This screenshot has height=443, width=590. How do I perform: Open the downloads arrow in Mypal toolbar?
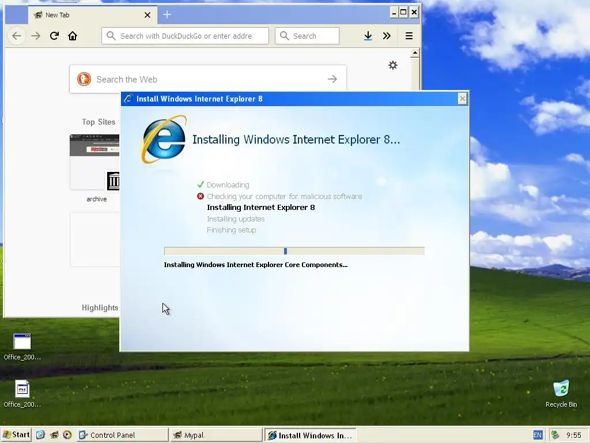(368, 36)
